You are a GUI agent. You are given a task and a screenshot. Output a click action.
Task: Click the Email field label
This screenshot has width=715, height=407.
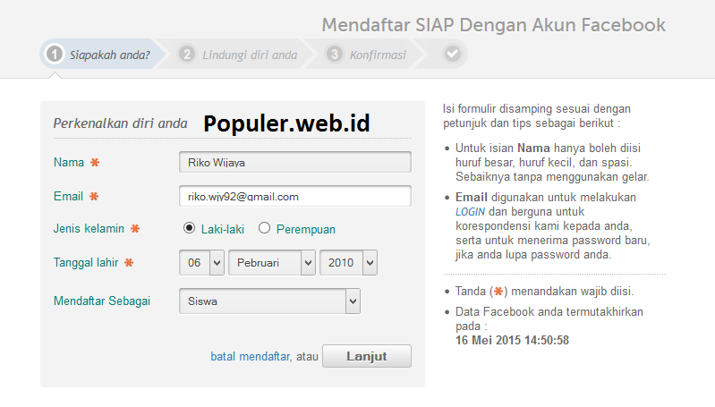click(x=68, y=197)
